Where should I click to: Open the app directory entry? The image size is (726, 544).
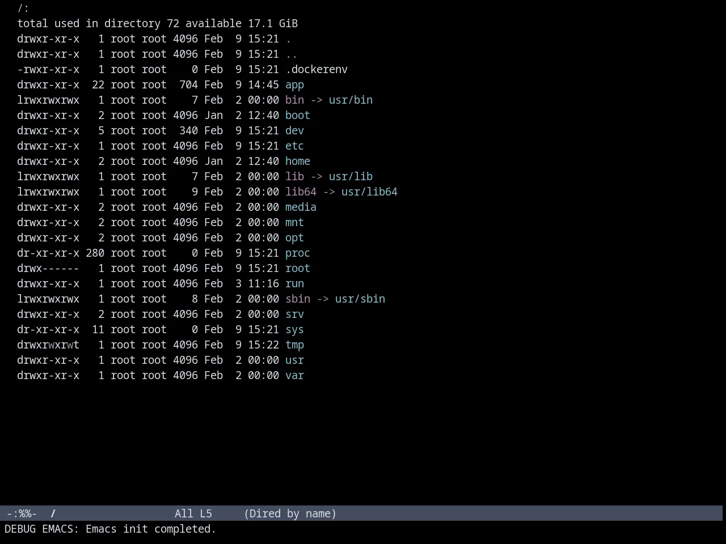(294, 85)
